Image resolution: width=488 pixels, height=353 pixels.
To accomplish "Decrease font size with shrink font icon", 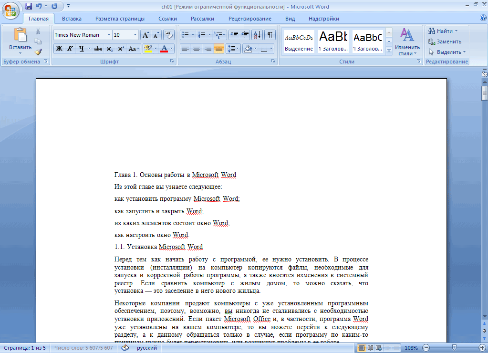I will pos(156,35).
